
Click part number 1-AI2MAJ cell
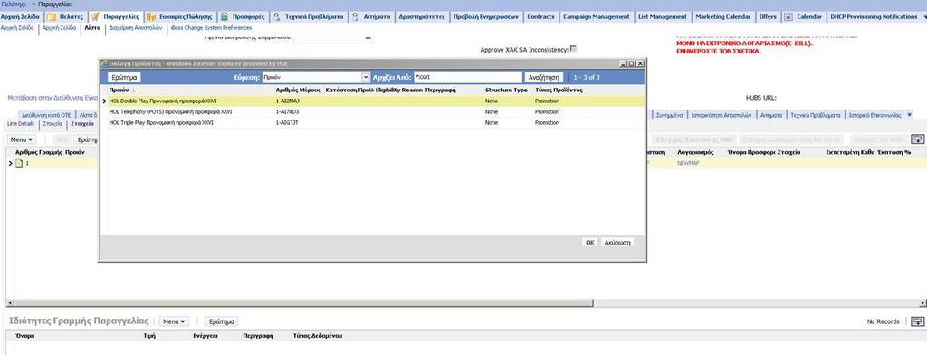288,101
